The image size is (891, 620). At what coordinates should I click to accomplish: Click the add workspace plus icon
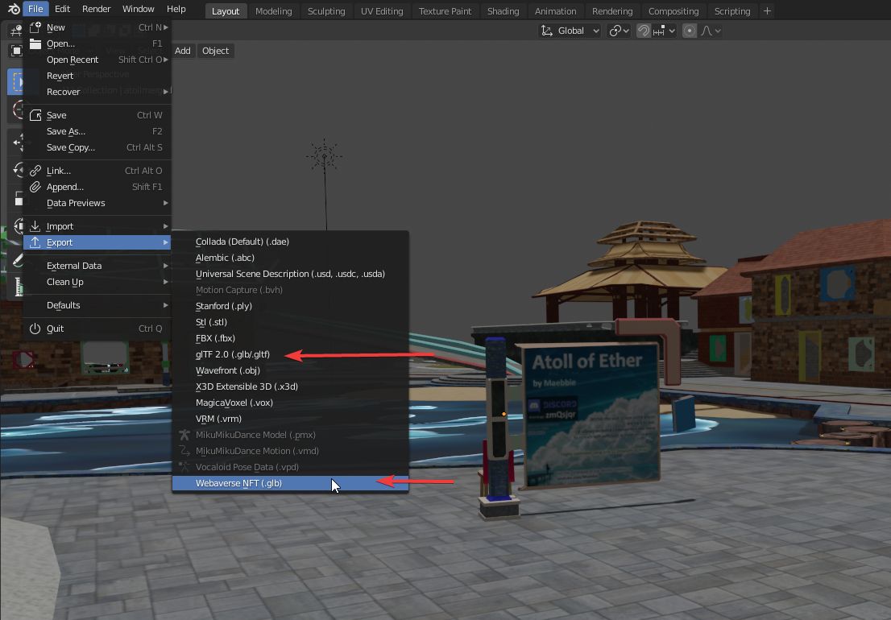tap(767, 11)
